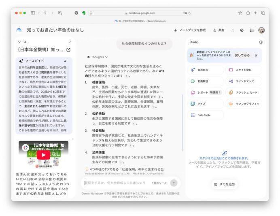
Task: Go forward with the browser forward arrow
Action: coord(52,13)
